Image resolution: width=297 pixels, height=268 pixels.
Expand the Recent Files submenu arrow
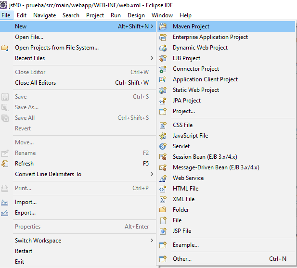click(x=152, y=58)
